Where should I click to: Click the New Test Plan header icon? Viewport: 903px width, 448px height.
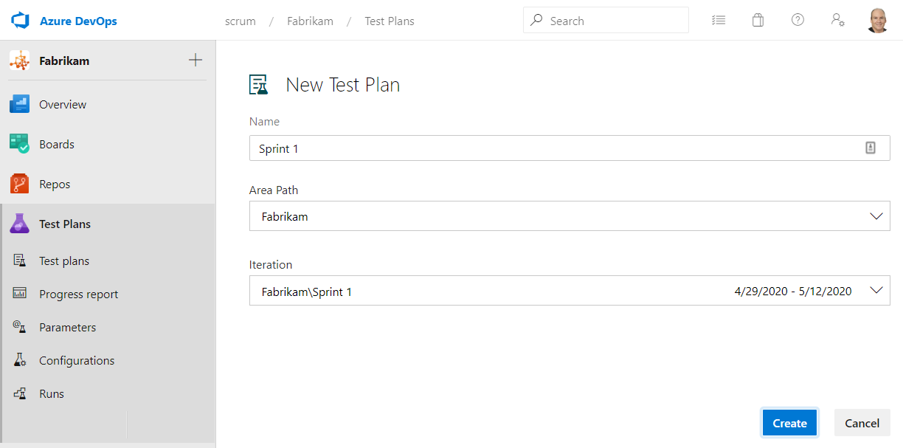tap(259, 85)
